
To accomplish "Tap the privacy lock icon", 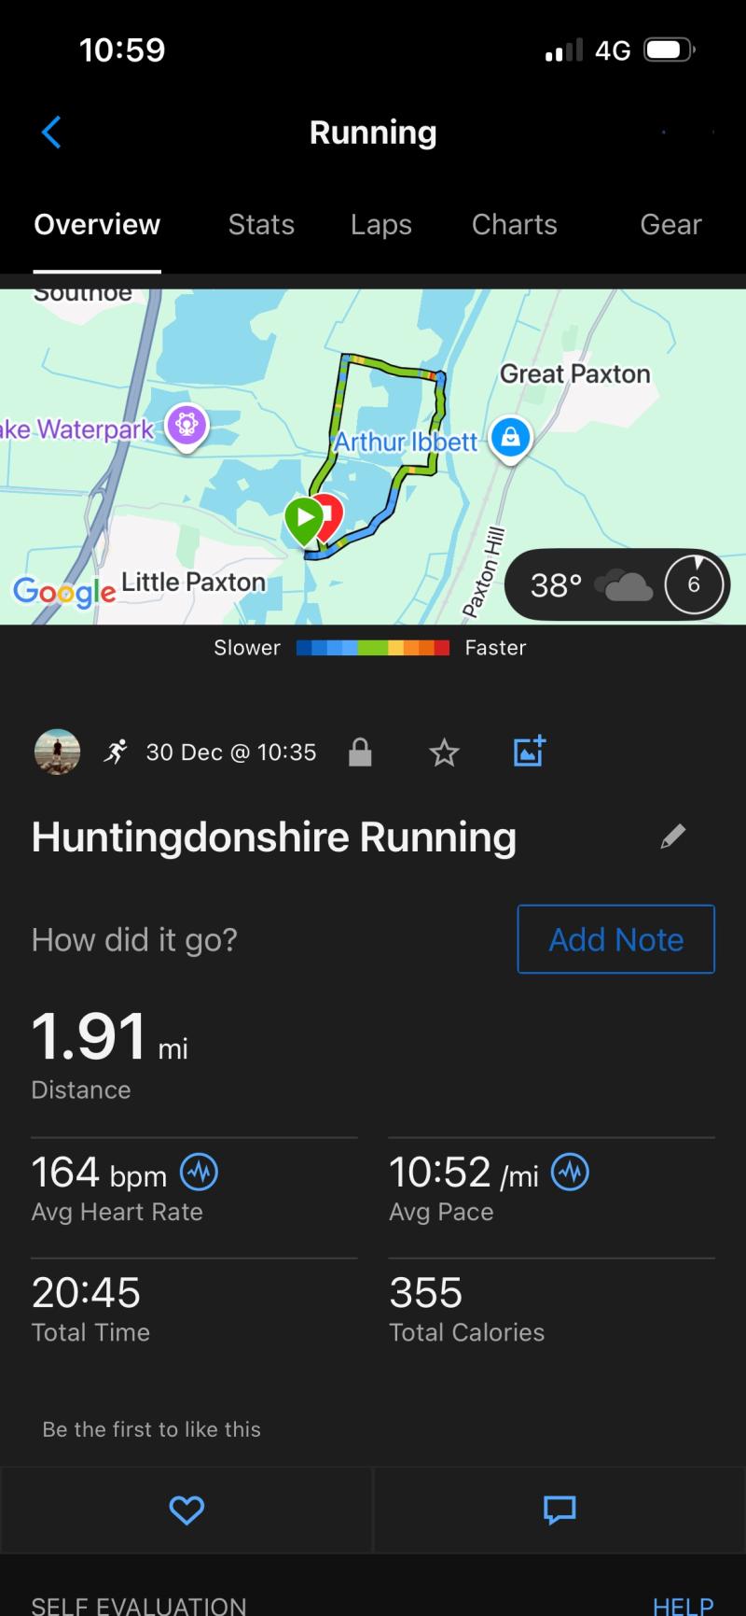I will [360, 752].
